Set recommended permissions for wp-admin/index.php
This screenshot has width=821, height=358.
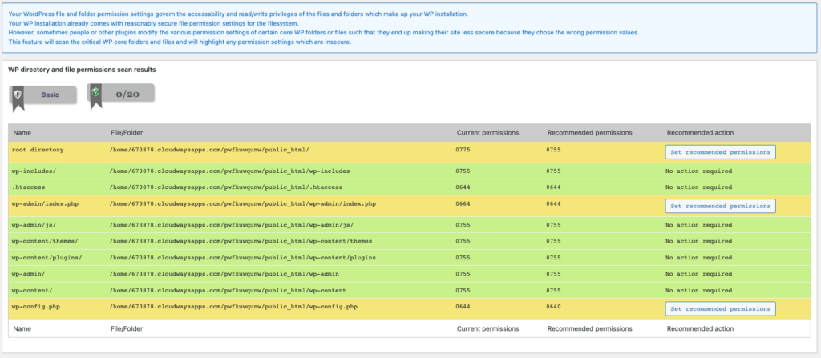point(720,206)
